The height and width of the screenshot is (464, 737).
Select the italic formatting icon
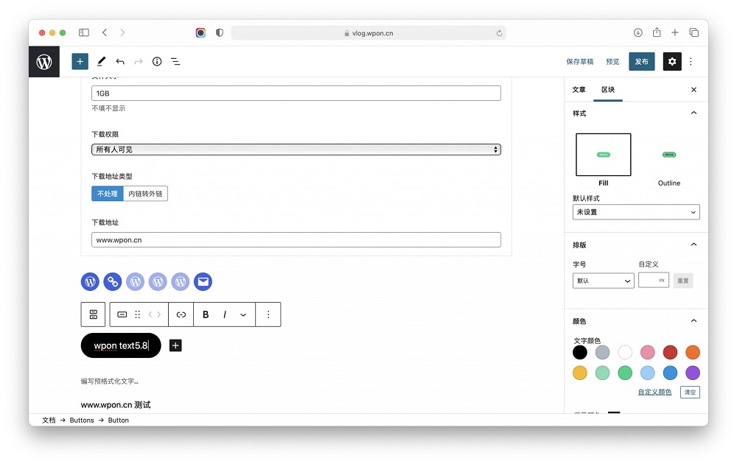225,314
